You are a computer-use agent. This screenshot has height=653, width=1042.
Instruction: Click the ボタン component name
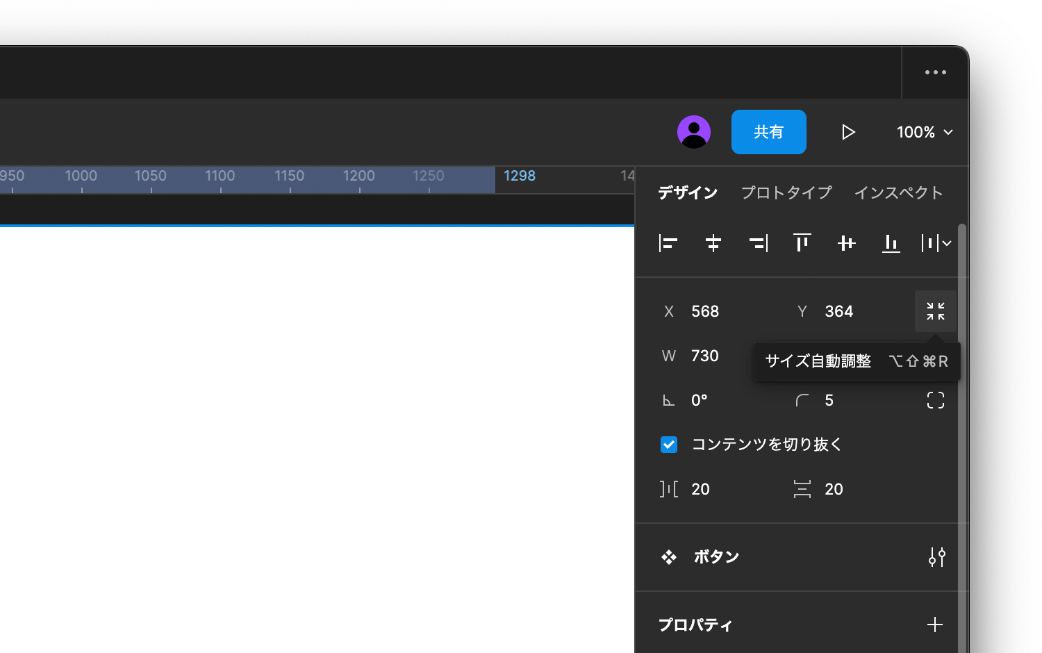tap(716, 557)
